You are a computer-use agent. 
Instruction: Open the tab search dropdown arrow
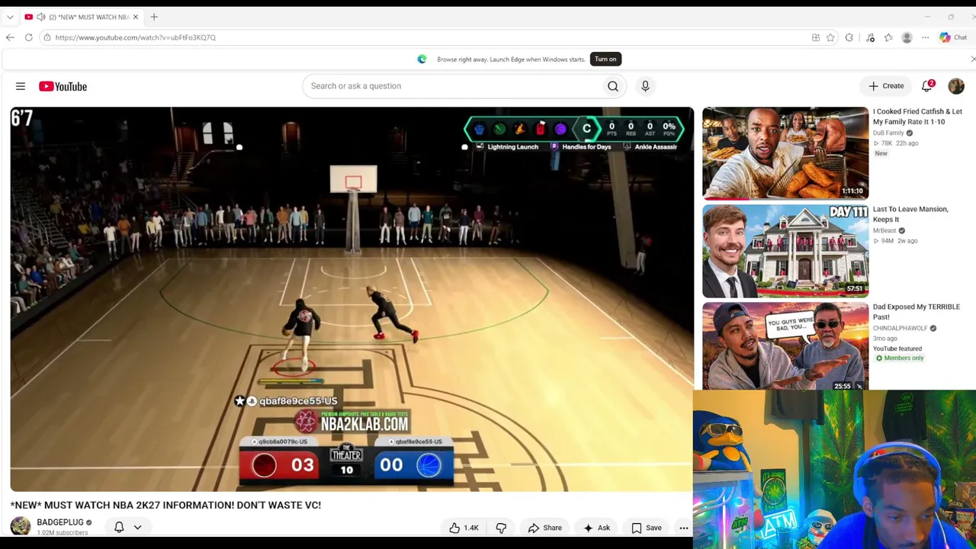(x=10, y=17)
